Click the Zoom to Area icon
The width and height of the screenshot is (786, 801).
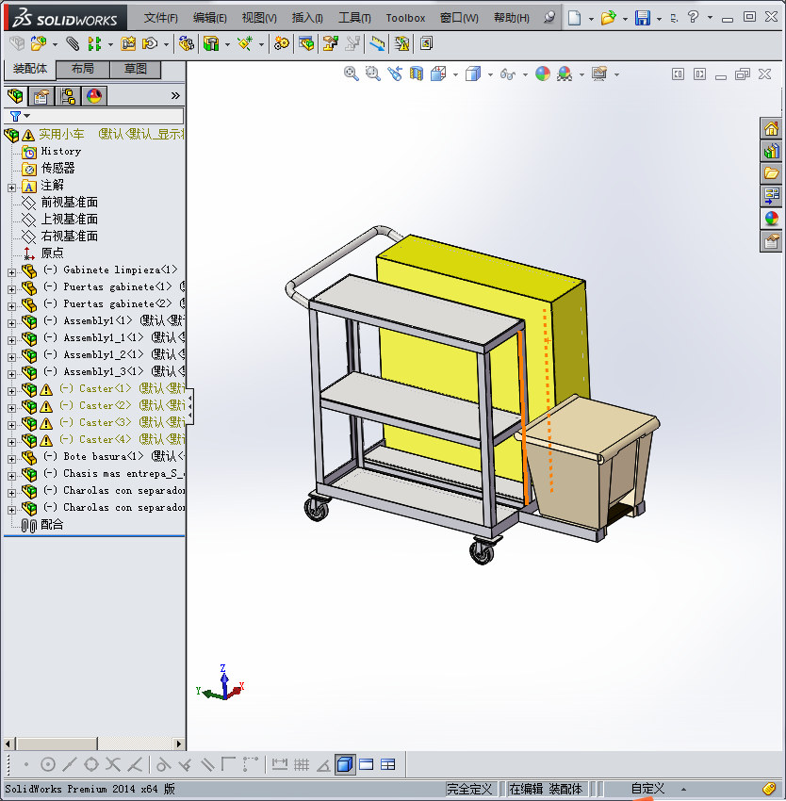point(373,74)
